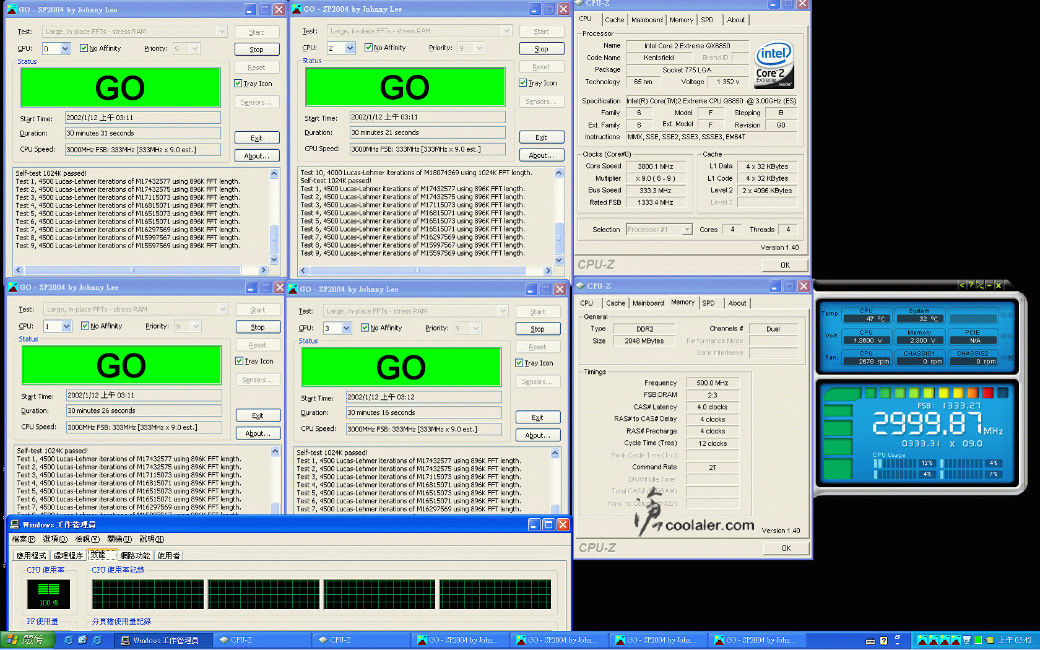Open the 檔案(F) menu in Task Manager
1040x650 pixels.
click(24, 539)
